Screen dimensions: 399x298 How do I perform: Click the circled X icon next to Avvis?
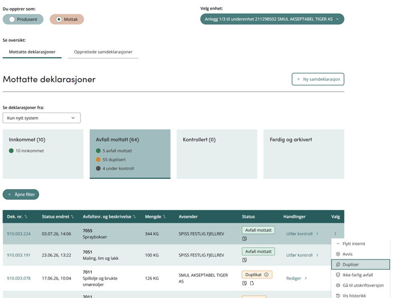[x=338, y=254]
